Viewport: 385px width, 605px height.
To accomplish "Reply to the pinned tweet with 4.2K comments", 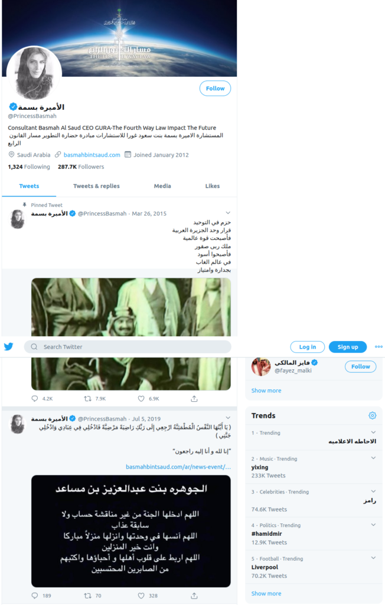I will click(35, 399).
